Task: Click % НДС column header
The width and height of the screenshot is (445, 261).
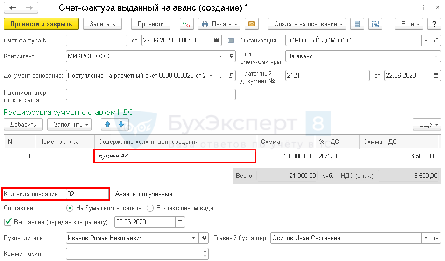Action: (337, 142)
